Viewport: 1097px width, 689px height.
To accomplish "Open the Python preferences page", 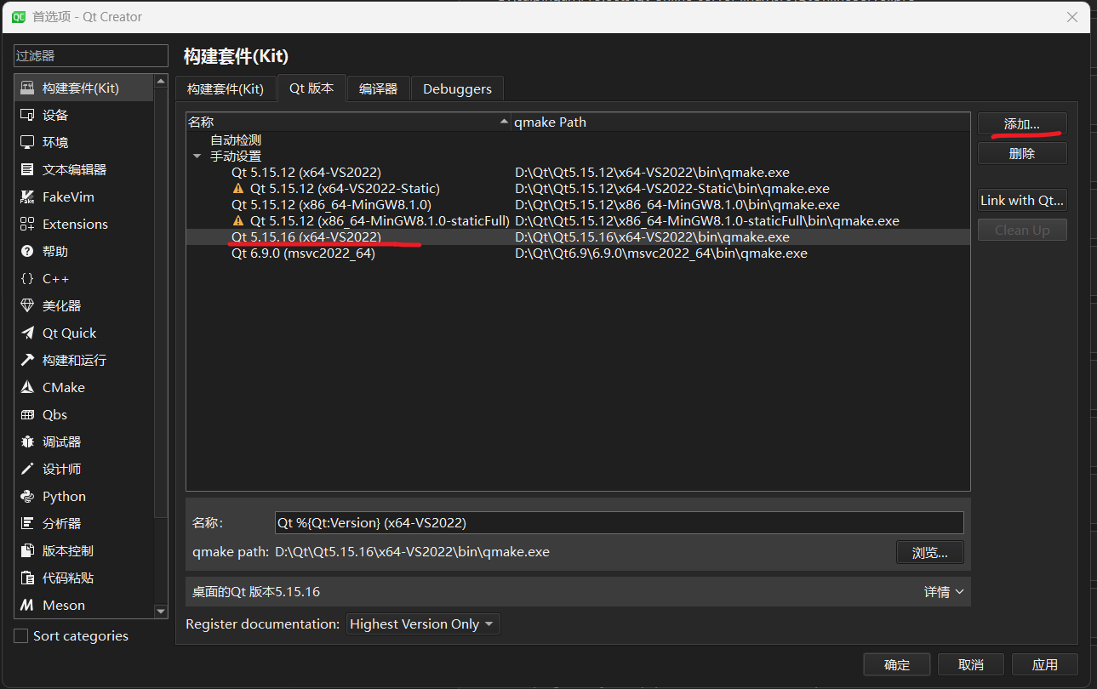I will [62, 496].
